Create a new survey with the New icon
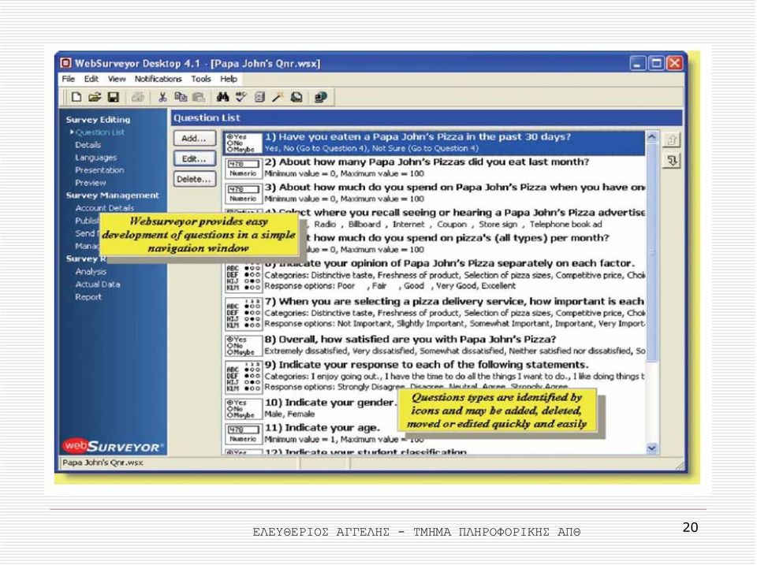The width and height of the screenshot is (757, 565). click(76, 97)
